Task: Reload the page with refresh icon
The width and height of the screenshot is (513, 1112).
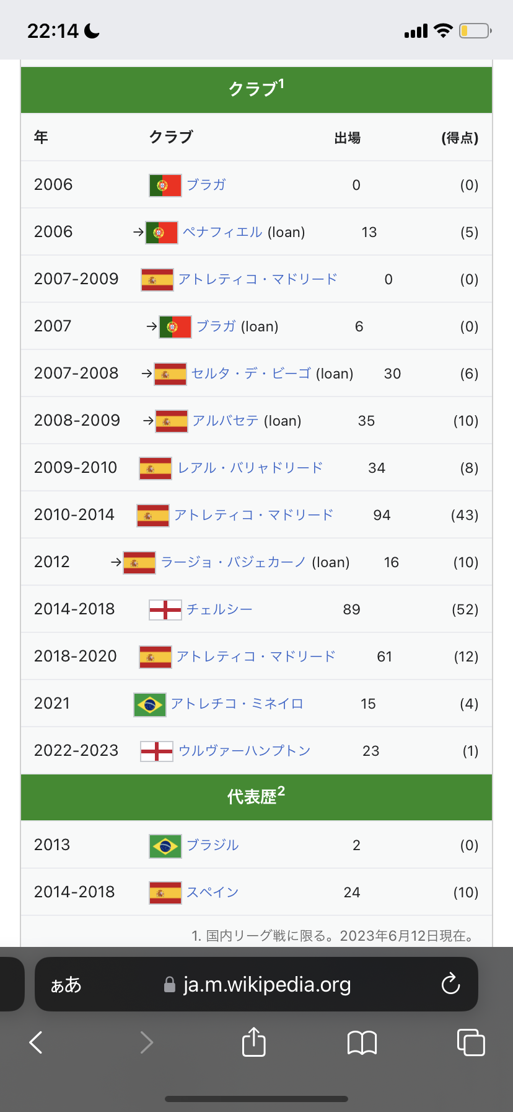Action: [450, 984]
